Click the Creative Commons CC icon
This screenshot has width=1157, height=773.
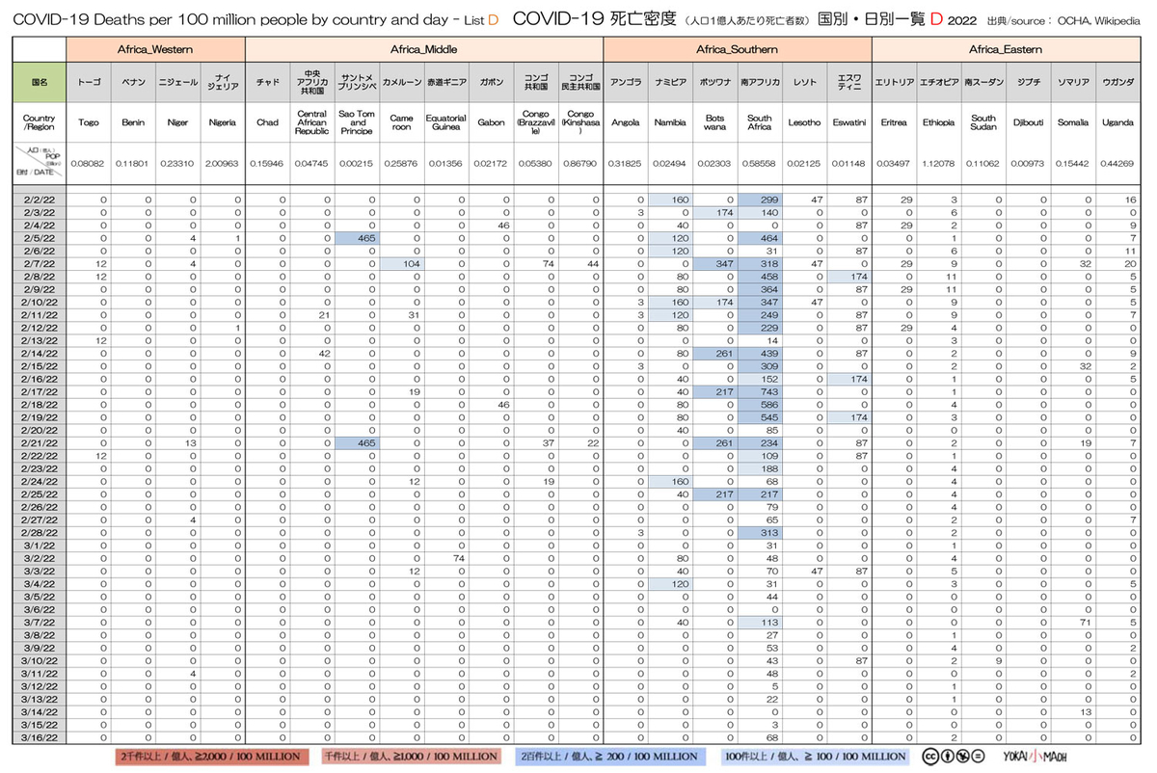(x=929, y=756)
